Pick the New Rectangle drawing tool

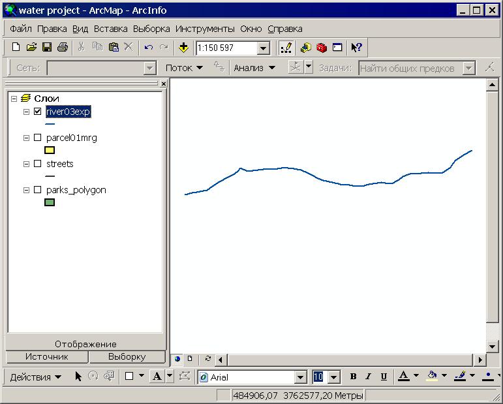(129, 376)
